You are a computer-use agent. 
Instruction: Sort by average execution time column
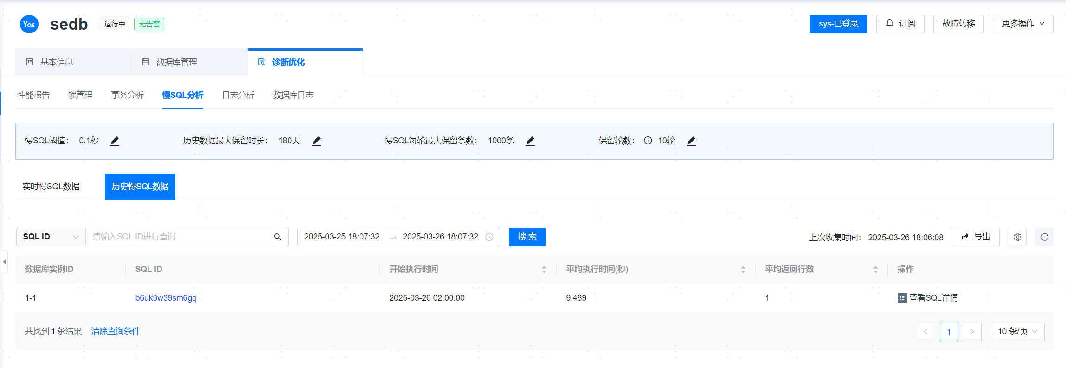coord(743,270)
